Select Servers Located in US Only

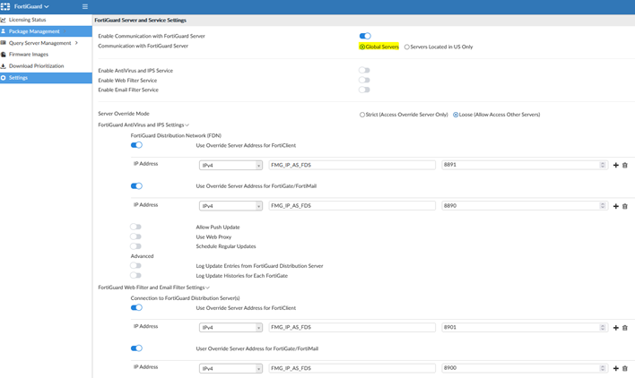click(x=406, y=47)
